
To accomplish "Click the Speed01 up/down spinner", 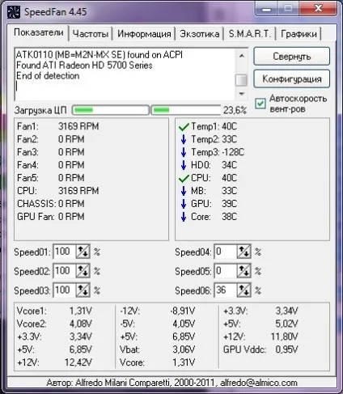I will pyautogui.click(x=83, y=252).
